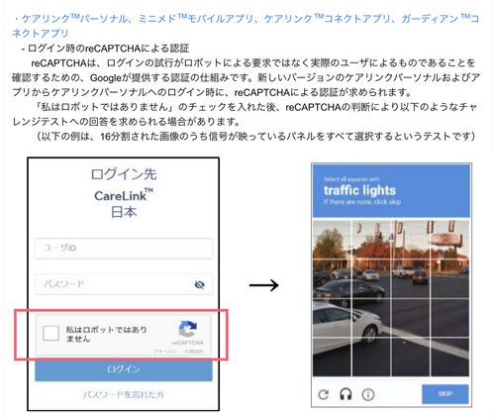Click the reCAPTCHA reload challenge icon
495x419 pixels.
tap(324, 394)
